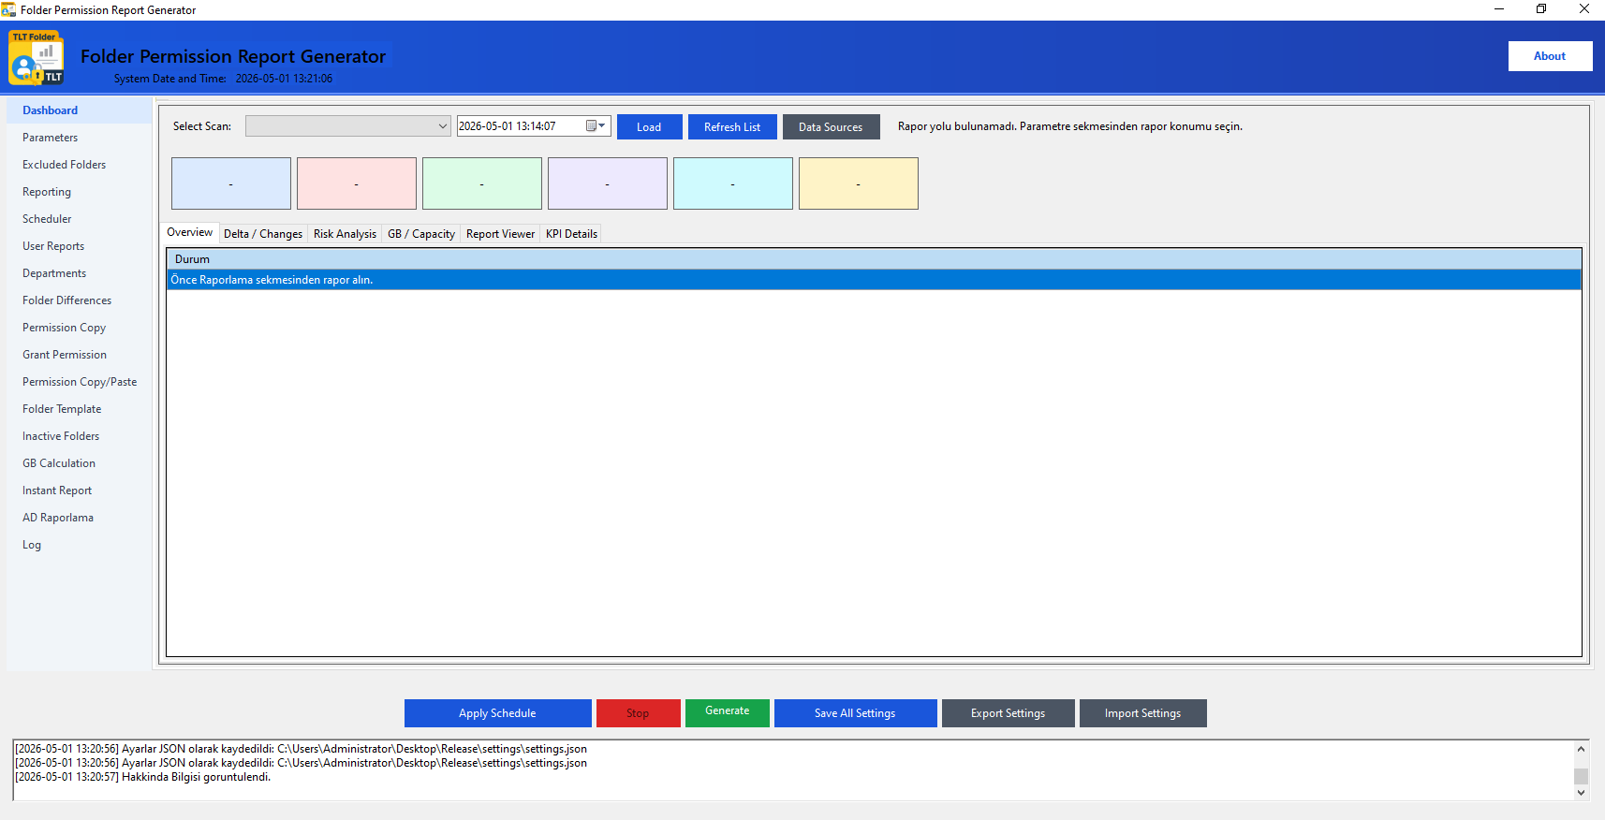Click Import Settings button
Image resolution: width=1605 pixels, height=820 pixels.
click(x=1142, y=713)
